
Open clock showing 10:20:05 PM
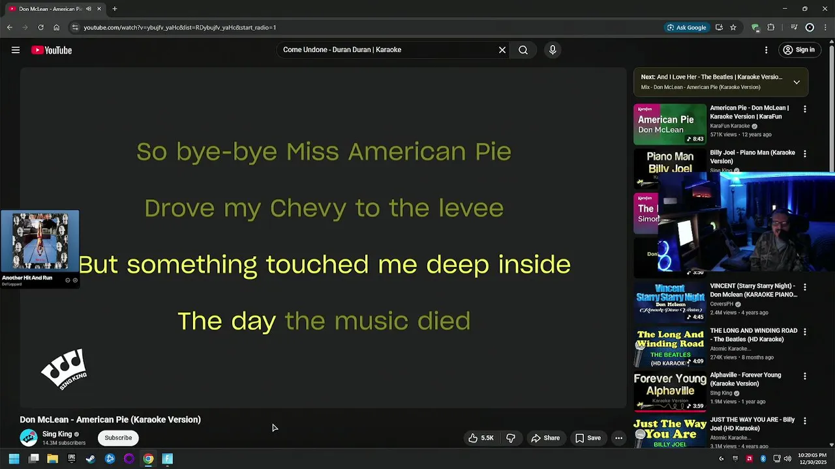(812, 459)
